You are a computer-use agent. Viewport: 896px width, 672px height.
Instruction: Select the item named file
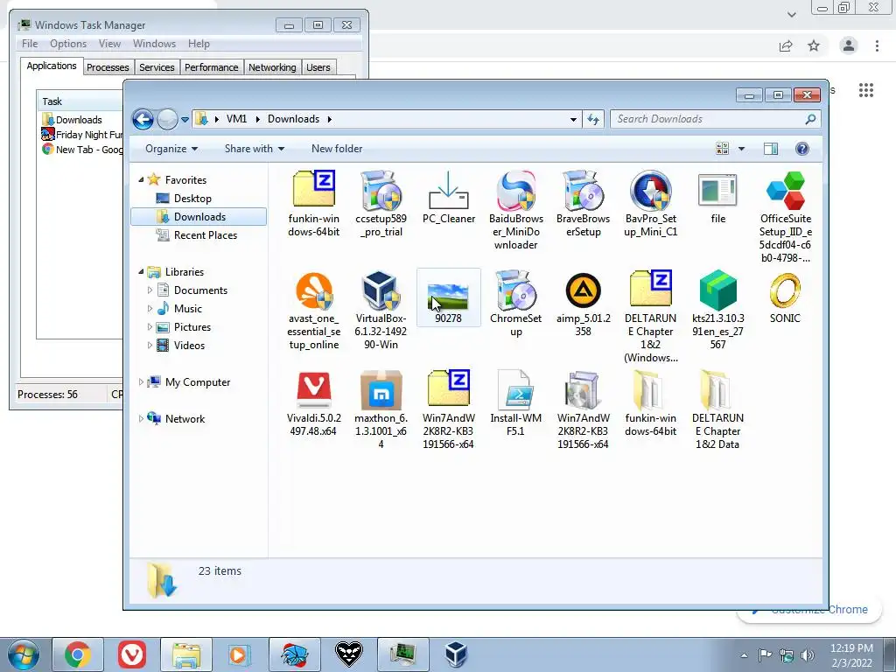718,197
